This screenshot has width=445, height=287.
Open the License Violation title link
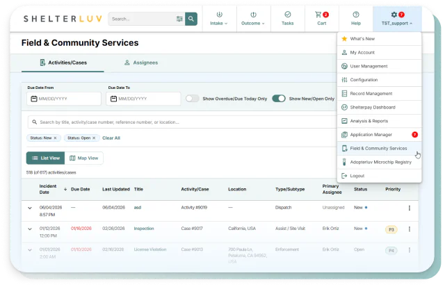click(x=150, y=249)
